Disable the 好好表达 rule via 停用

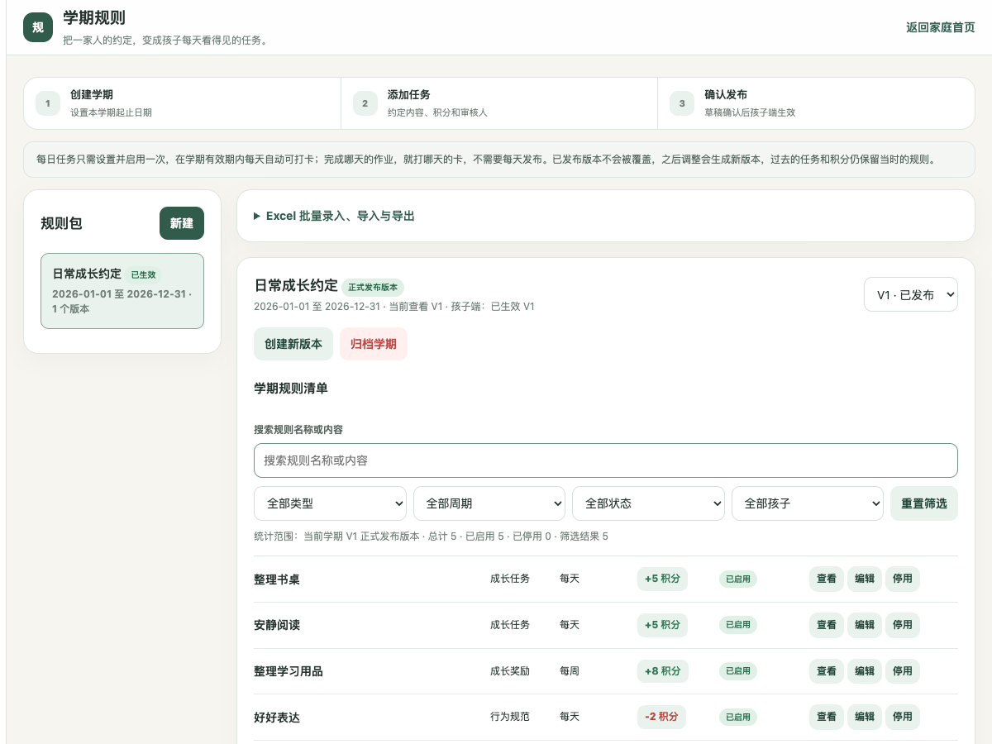coord(903,717)
